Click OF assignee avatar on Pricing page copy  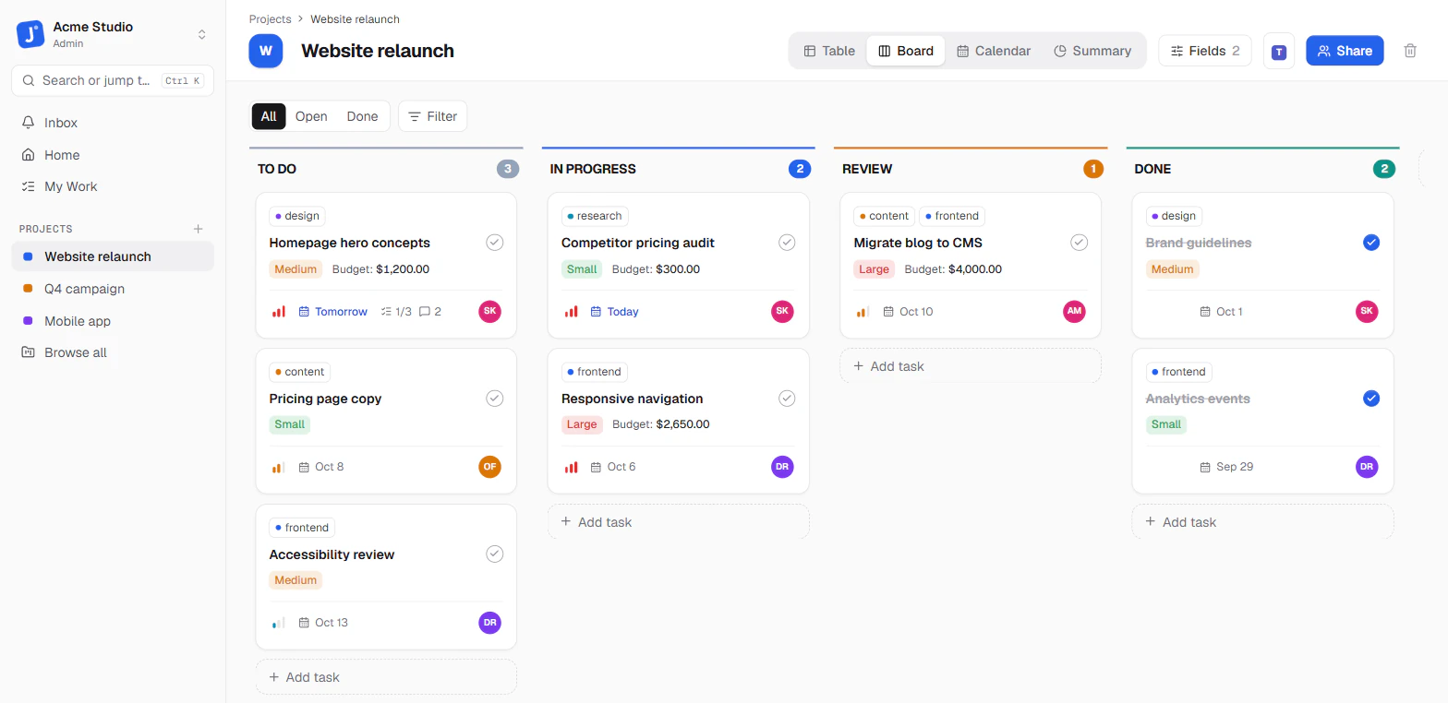(x=490, y=467)
